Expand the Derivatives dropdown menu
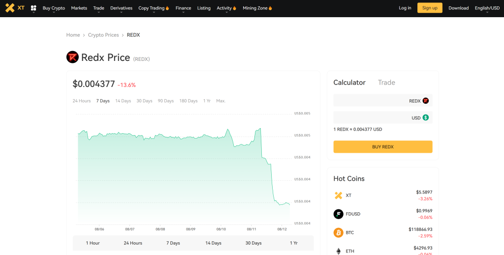Screen dimensions: 504x255 tap(121, 8)
